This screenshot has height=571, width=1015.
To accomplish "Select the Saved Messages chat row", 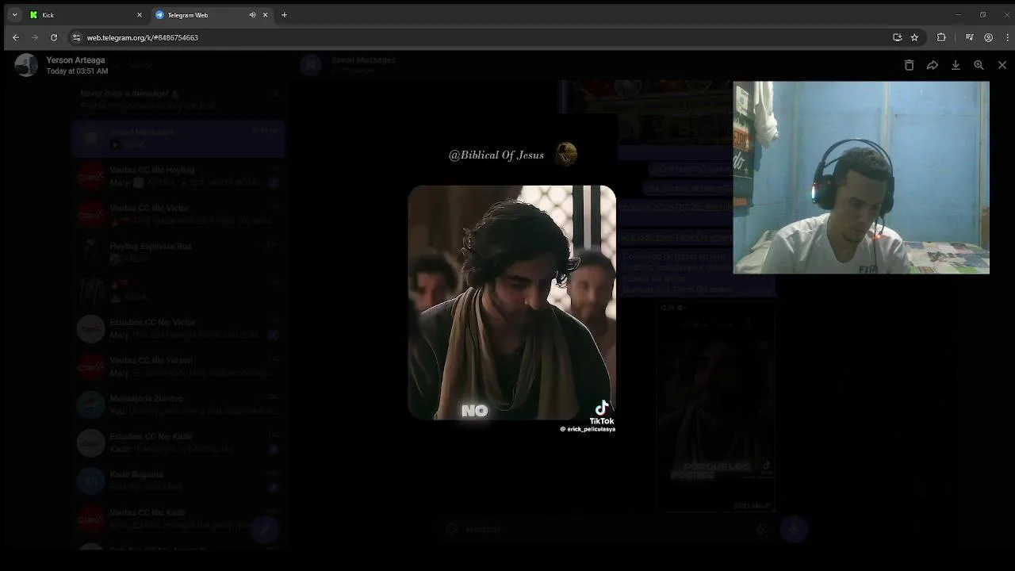I will point(178,138).
